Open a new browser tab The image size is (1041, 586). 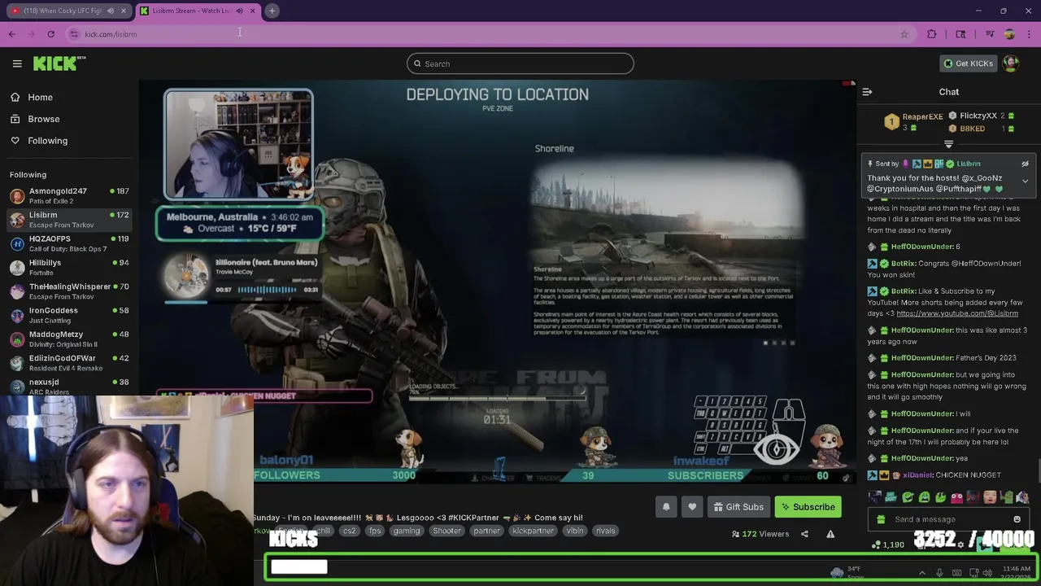(272, 11)
